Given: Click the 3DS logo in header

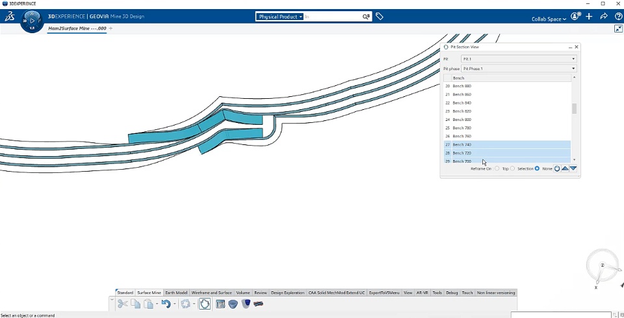Looking at the screenshot, I should click(10, 16).
